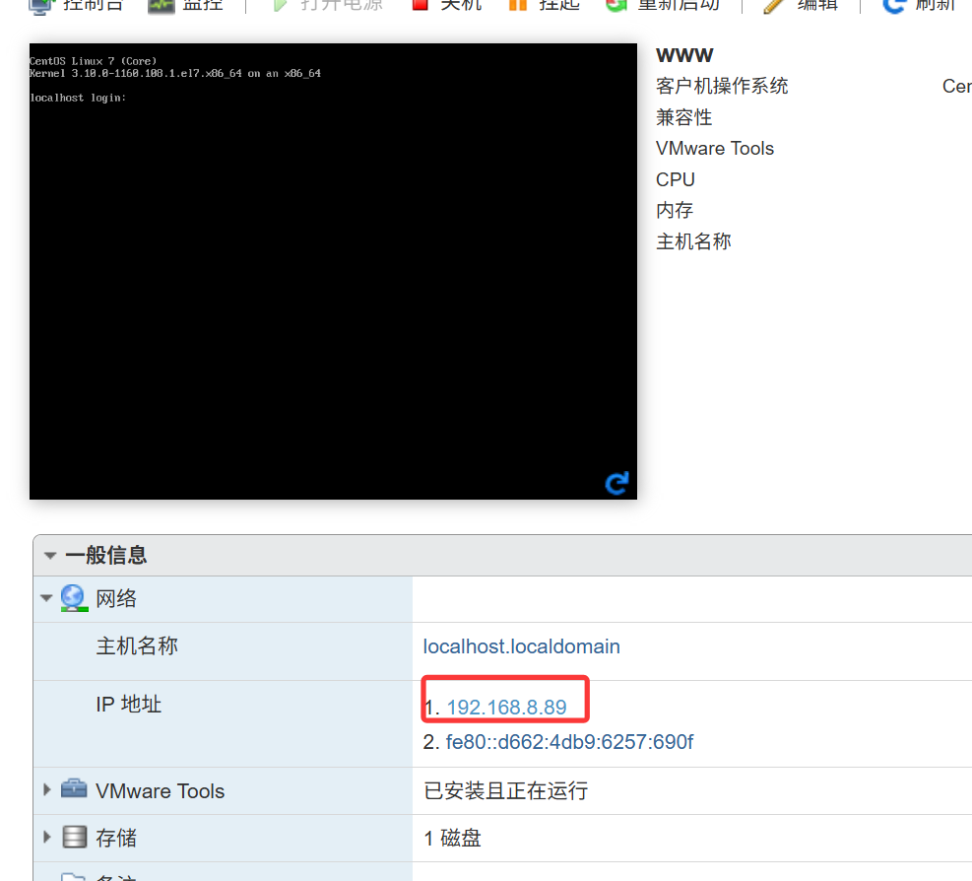Screen dimensions: 972x881
Task: Select the 主机名称 label in the network table
Action: 137,646
